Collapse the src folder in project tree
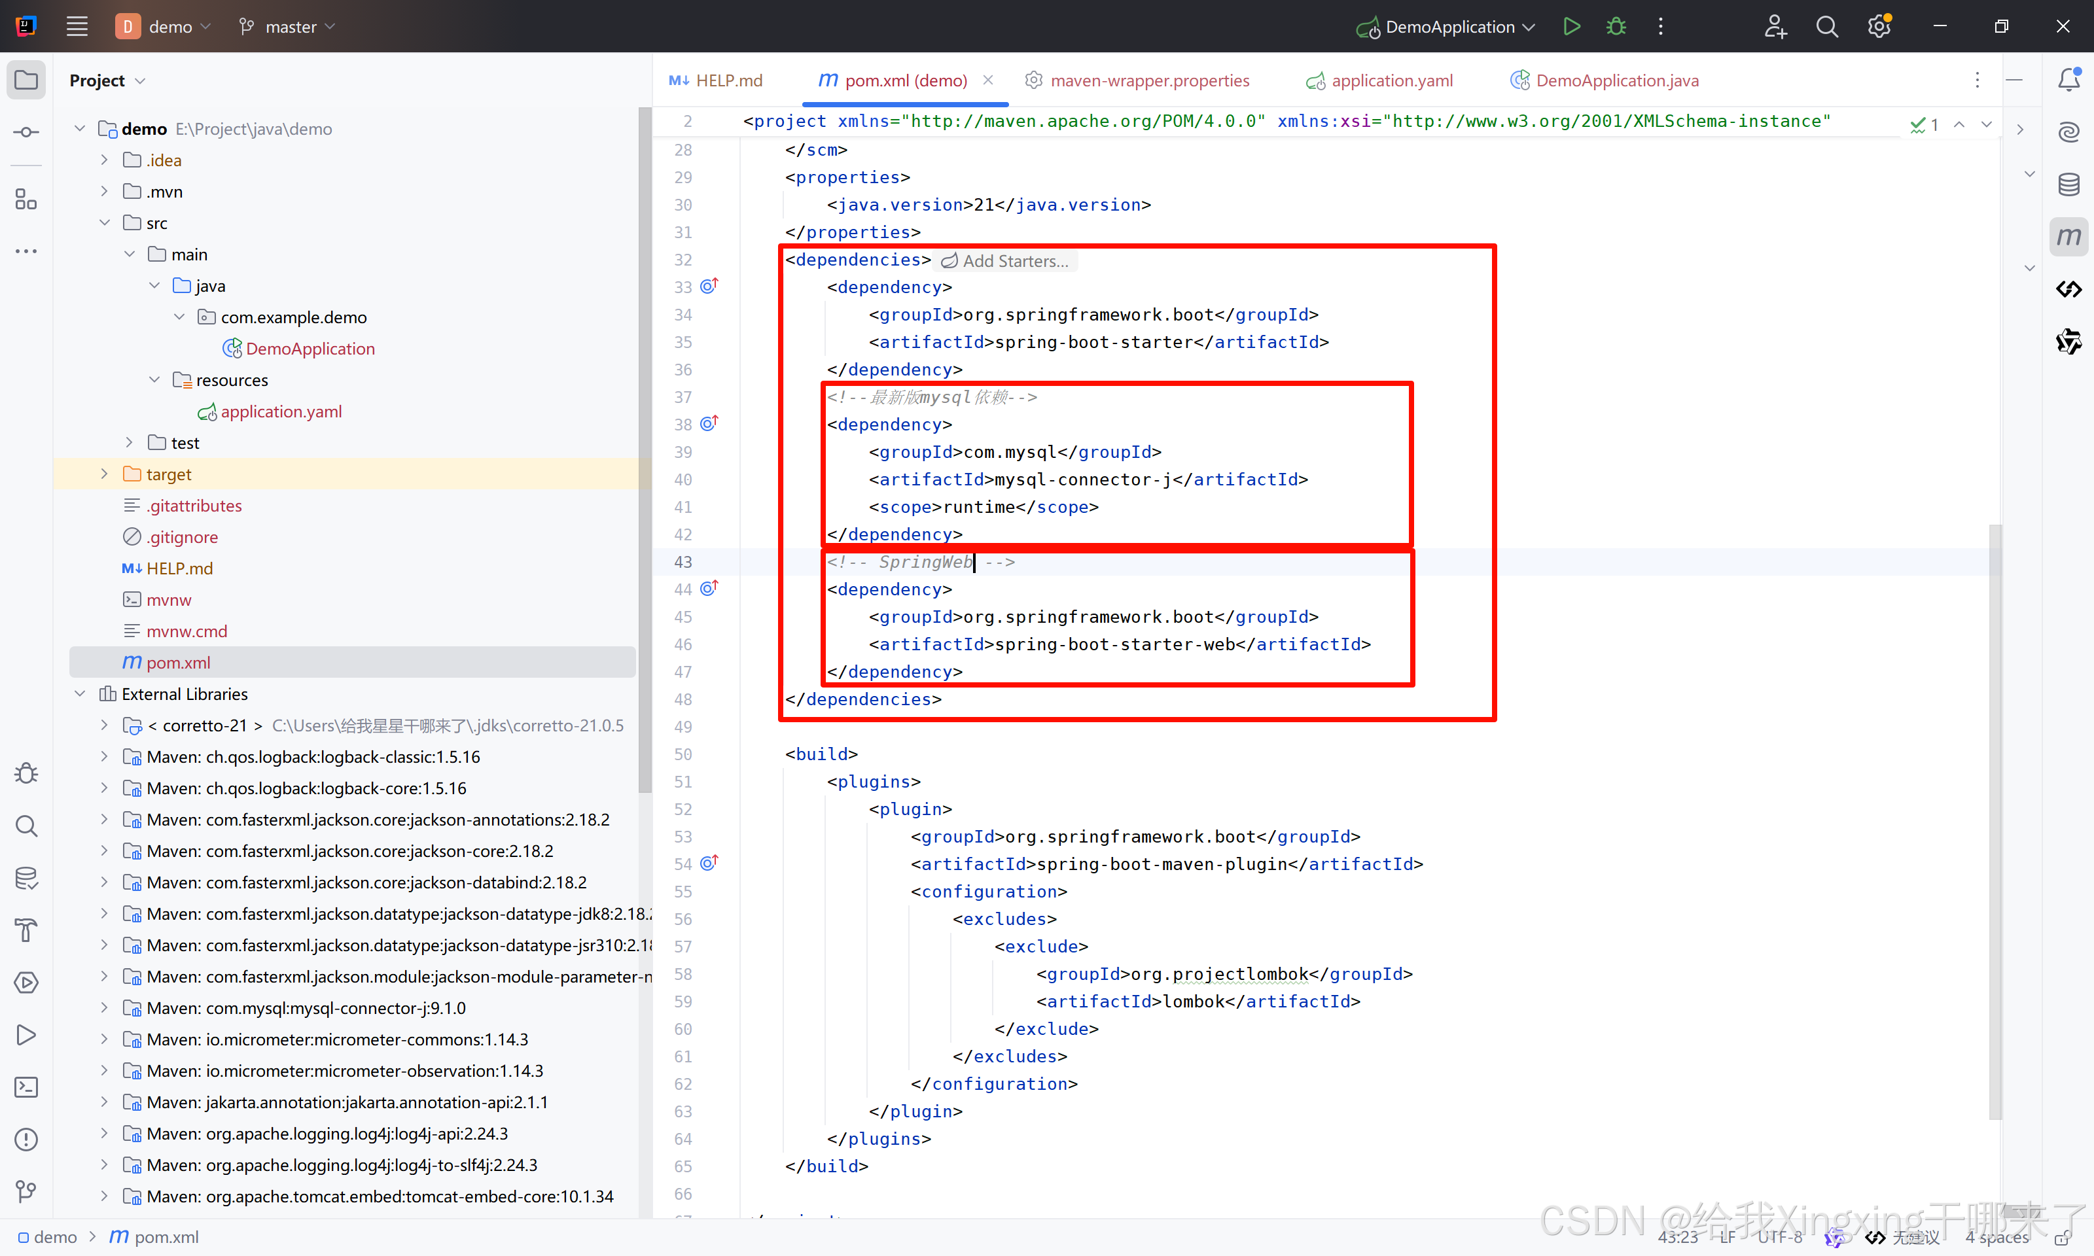2094x1256 pixels. point(104,222)
